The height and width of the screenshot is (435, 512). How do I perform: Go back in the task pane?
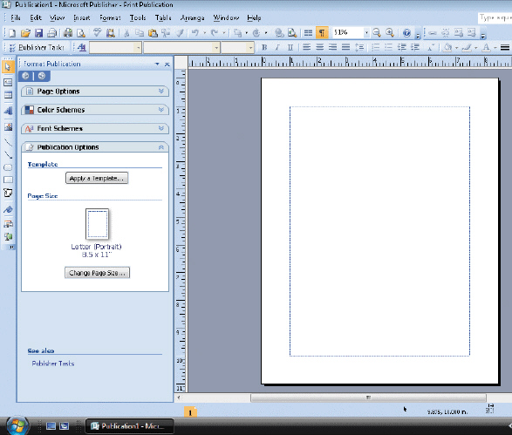coord(25,76)
